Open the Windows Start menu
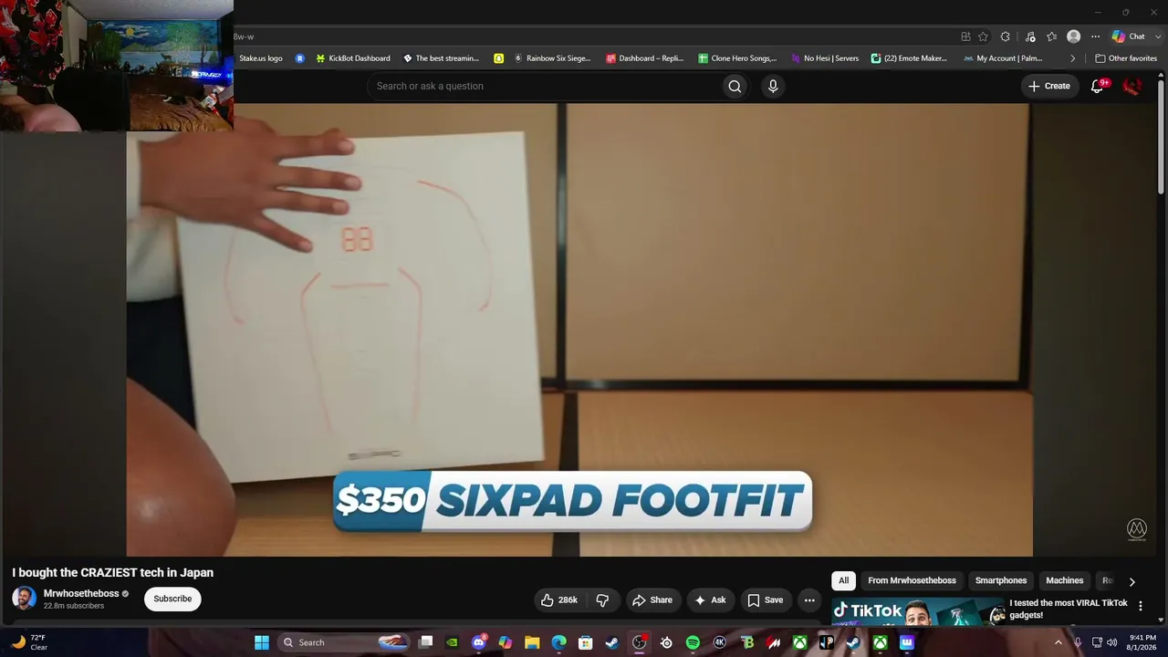This screenshot has height=657, width=1168. (x=262, y=642)
